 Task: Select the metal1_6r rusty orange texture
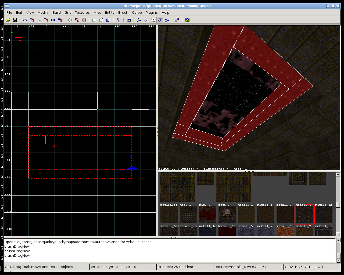pos(285,232)
